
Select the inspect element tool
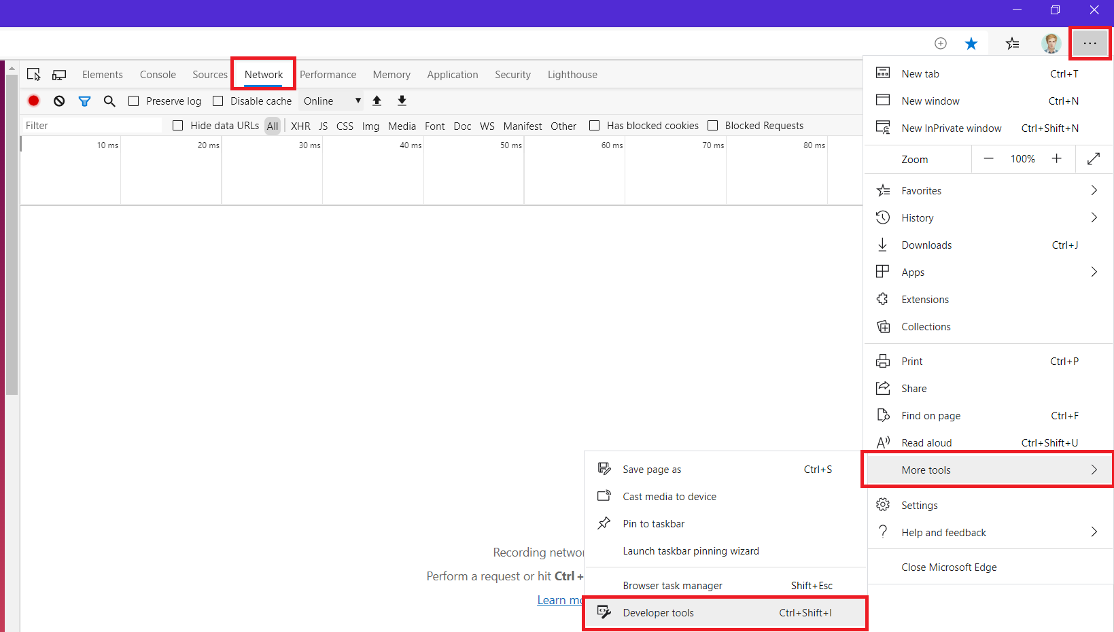pos(33,73)
